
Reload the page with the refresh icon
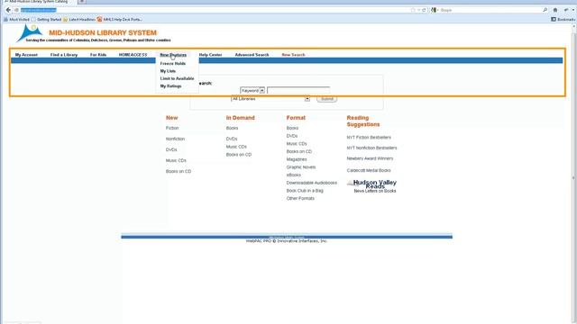tap(424, 10)
